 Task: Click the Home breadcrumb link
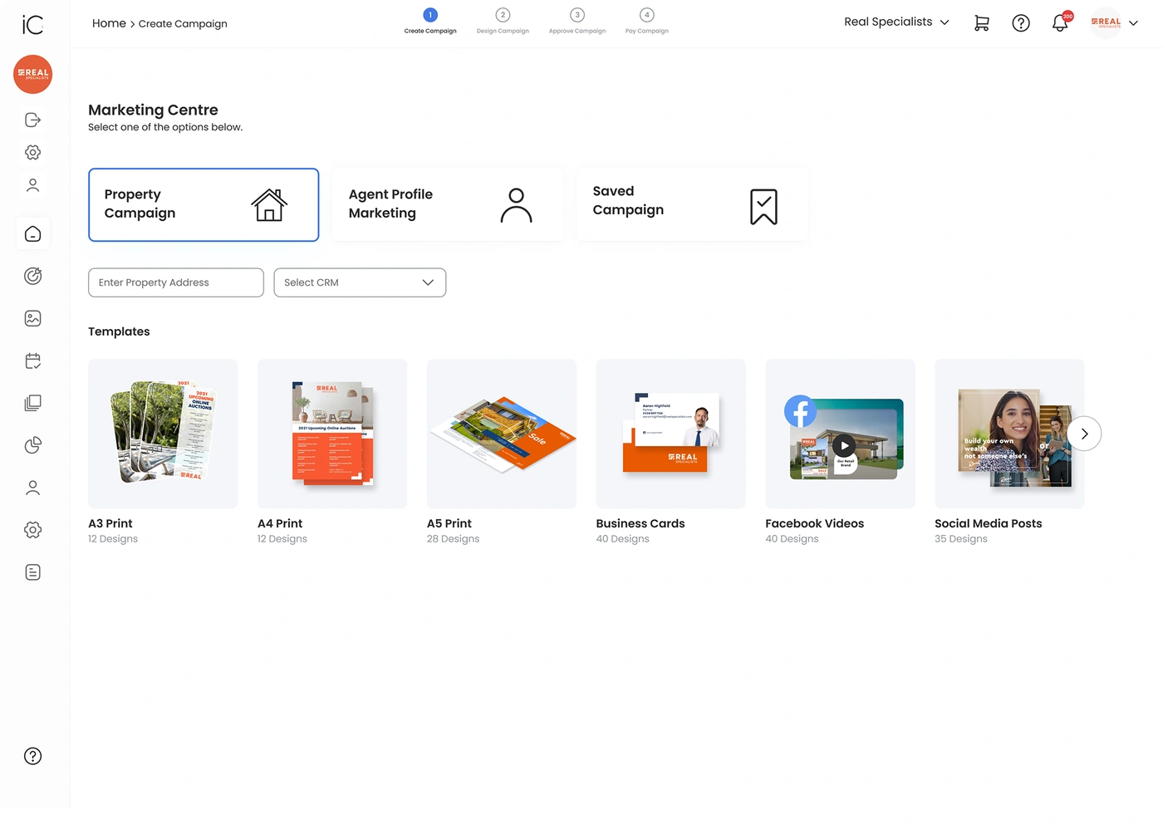pos(109,23)
